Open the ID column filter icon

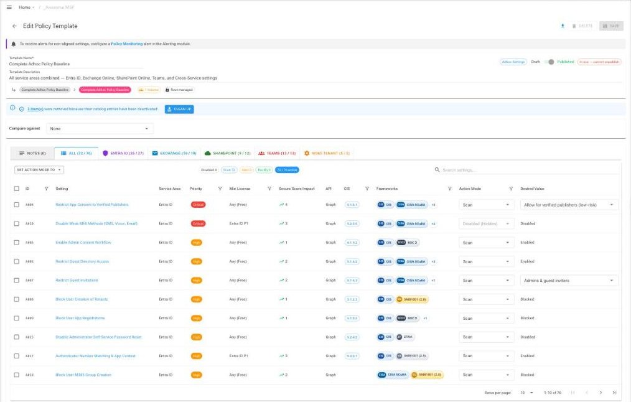[x=46, y=189]
